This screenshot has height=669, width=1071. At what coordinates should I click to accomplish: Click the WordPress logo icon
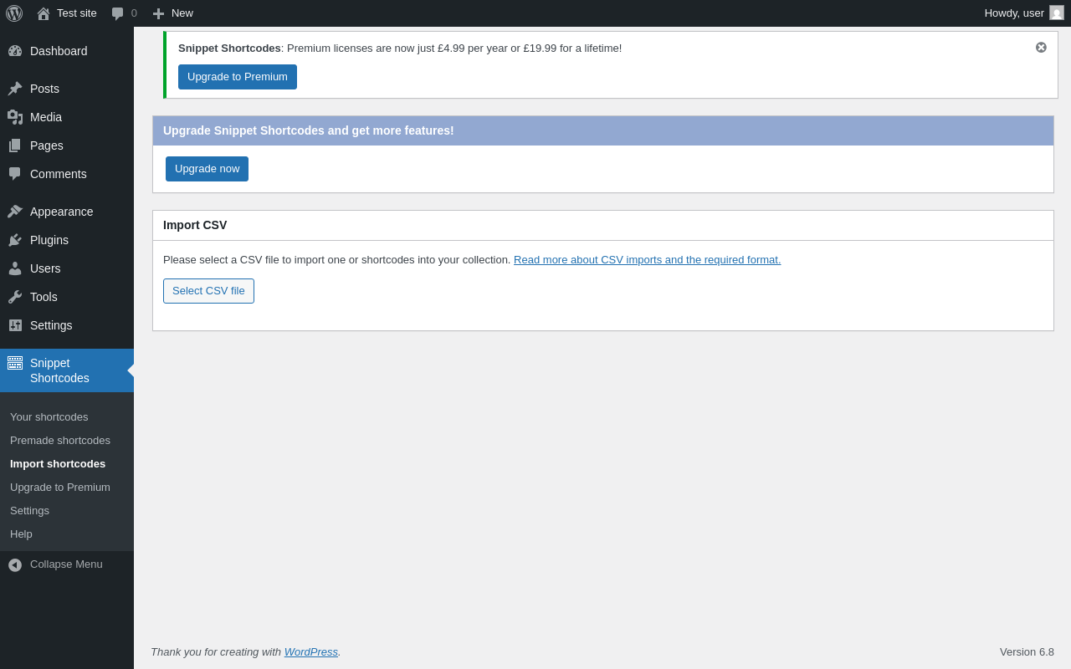14,13
